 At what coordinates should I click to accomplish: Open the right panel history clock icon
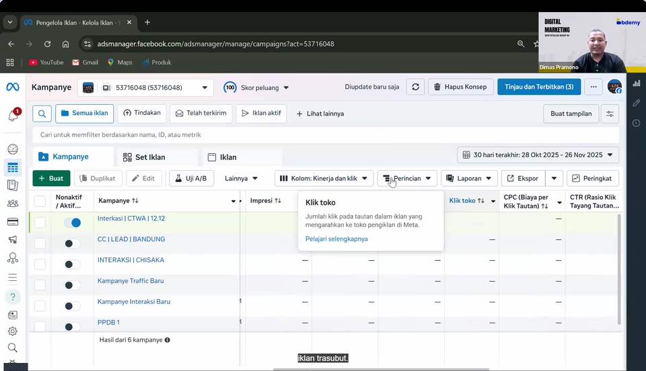[x=637, y=123]
